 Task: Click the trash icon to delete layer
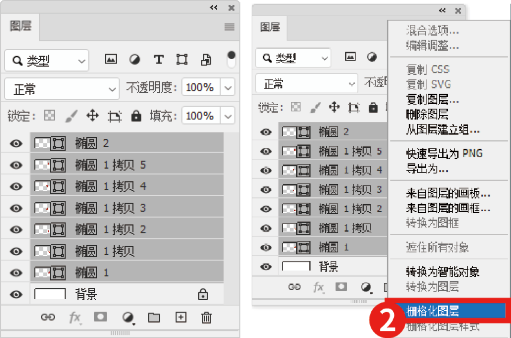[x=206, y=317]
